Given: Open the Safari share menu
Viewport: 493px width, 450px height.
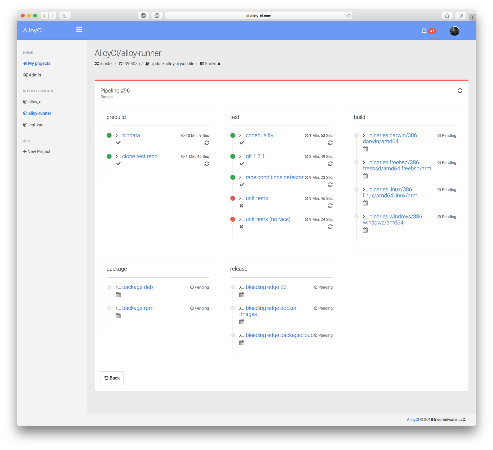Looking at the screenshot, I should click(447, 15).
